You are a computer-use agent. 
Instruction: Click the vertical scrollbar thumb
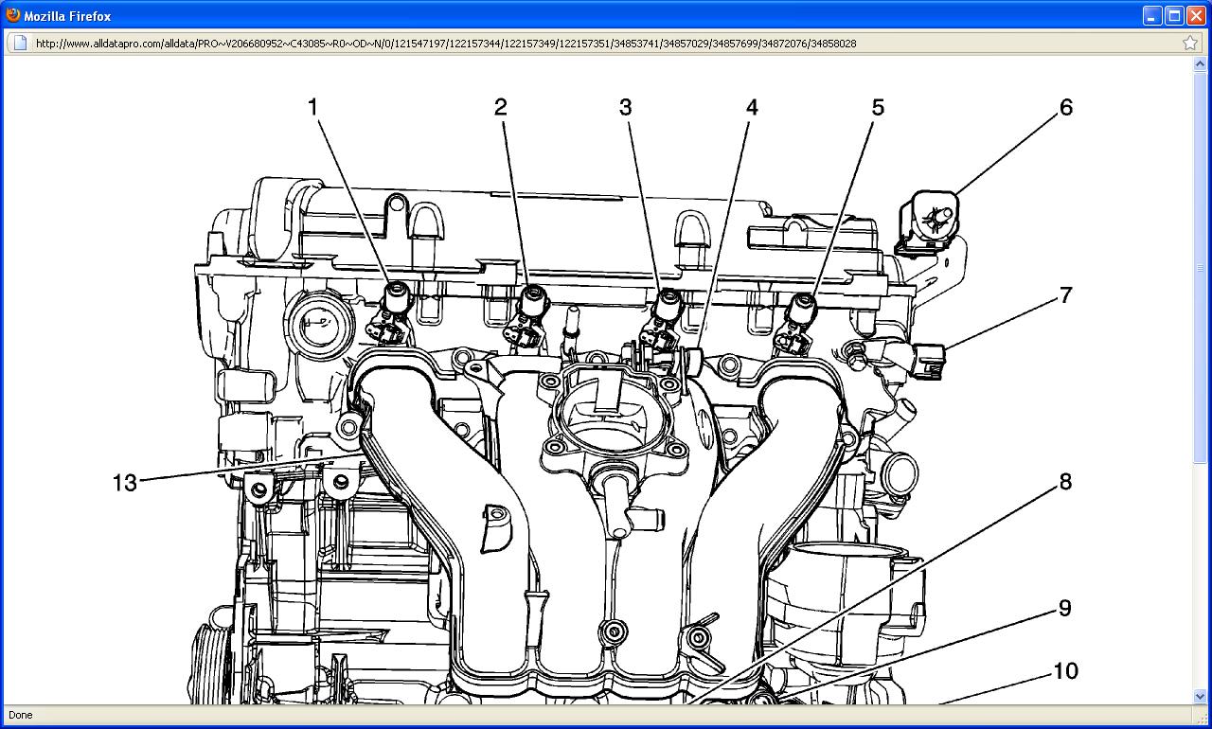tap(1202, 268)
